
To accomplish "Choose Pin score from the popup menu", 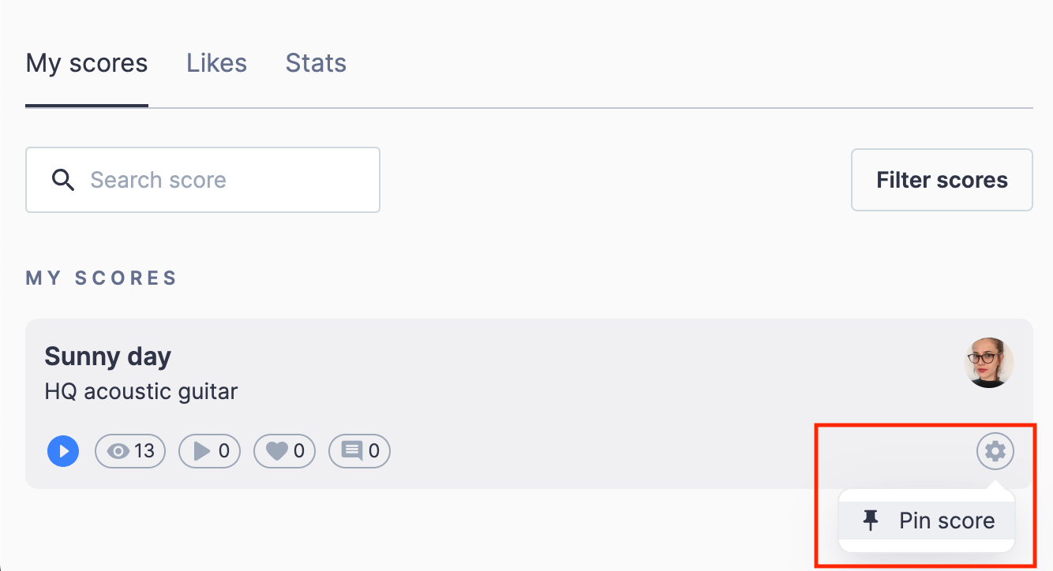I will tap(946, 521).
